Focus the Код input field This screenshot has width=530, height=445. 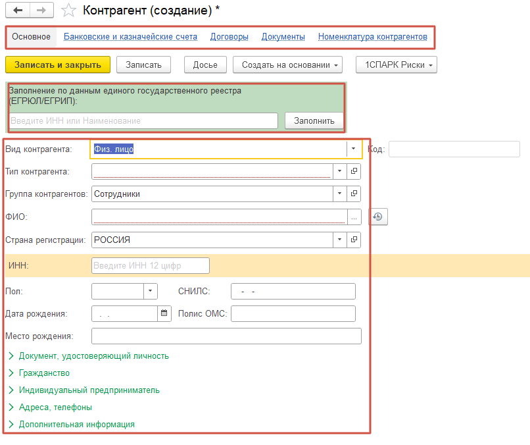[454, 149]
